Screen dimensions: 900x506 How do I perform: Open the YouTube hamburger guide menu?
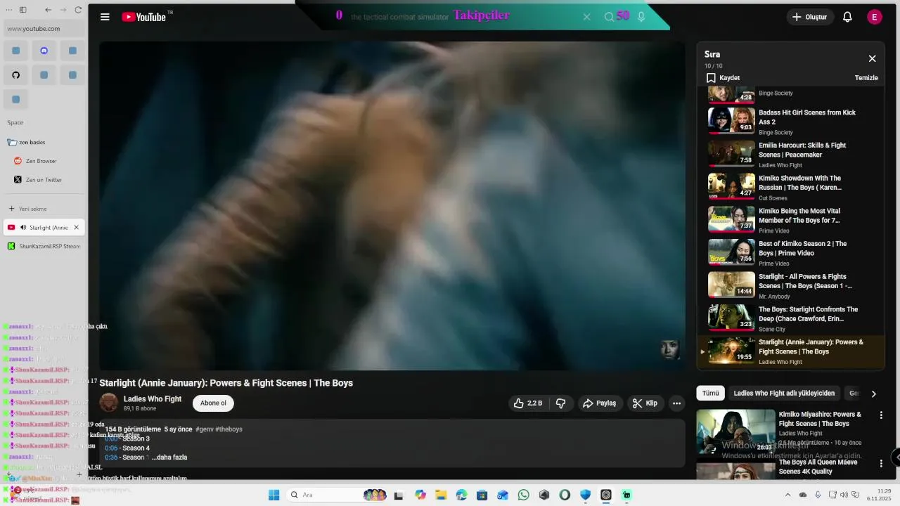click(105, 17)
